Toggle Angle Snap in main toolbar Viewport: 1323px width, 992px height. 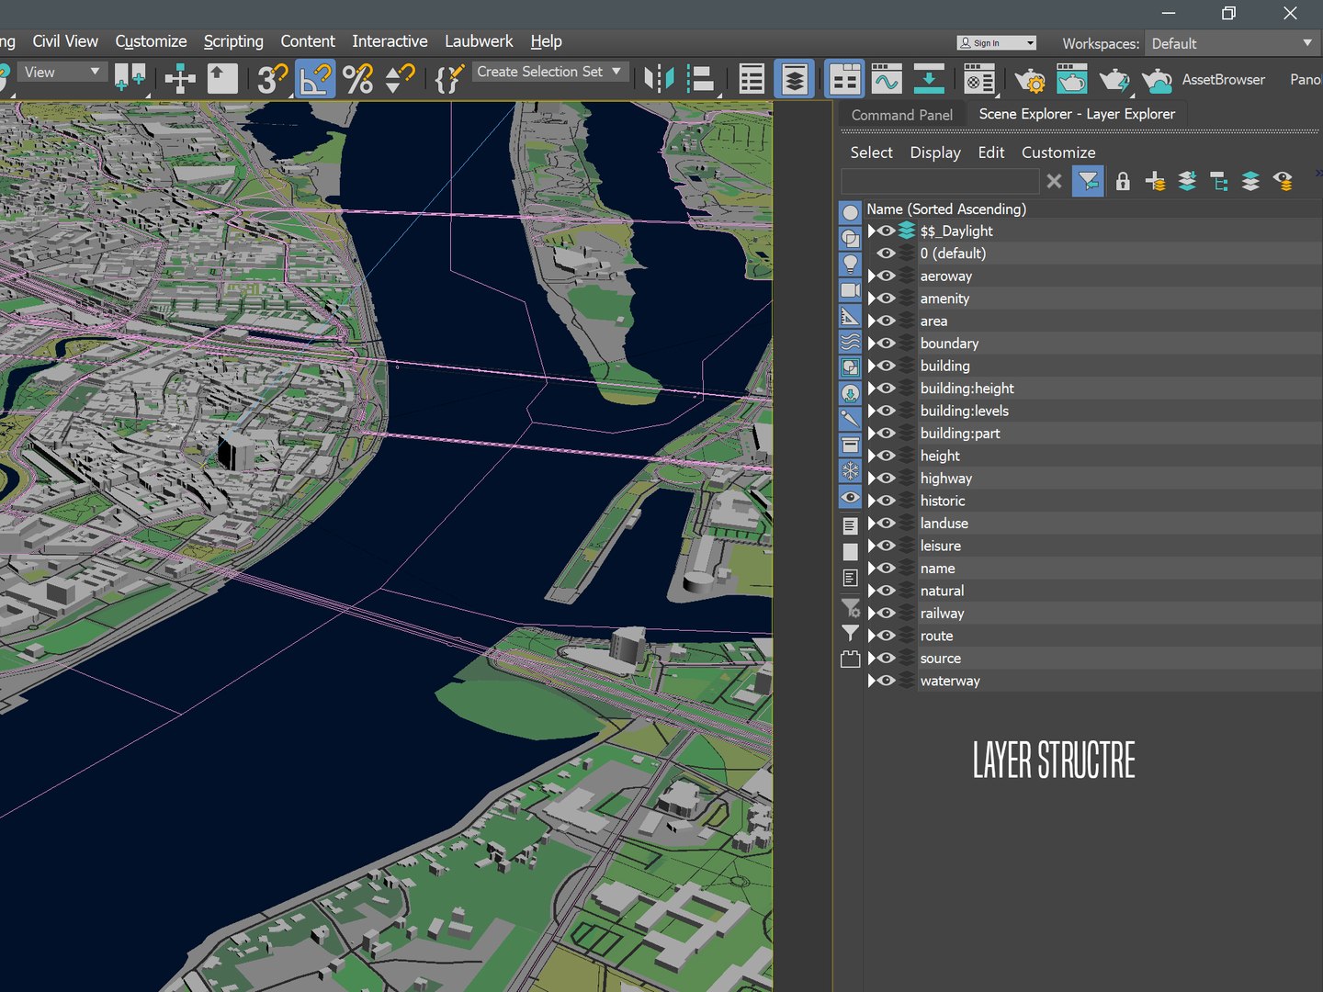click(x=314, y=79)
